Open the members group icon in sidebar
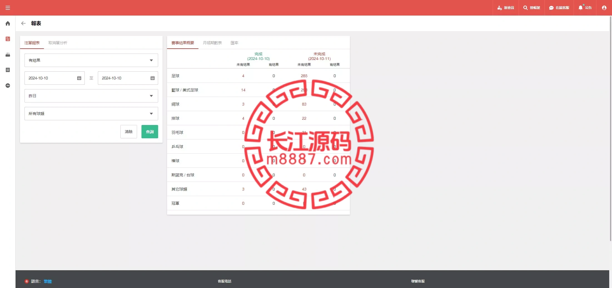This screenshot has height=288, width=612. 8,54
